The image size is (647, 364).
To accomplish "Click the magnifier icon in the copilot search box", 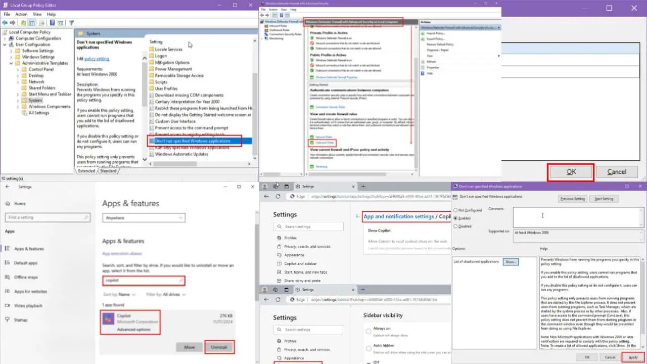I will tap(180, 280).
